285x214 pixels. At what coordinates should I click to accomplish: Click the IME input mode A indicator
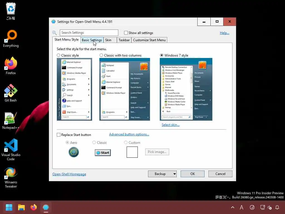click(x=242, y=207)
